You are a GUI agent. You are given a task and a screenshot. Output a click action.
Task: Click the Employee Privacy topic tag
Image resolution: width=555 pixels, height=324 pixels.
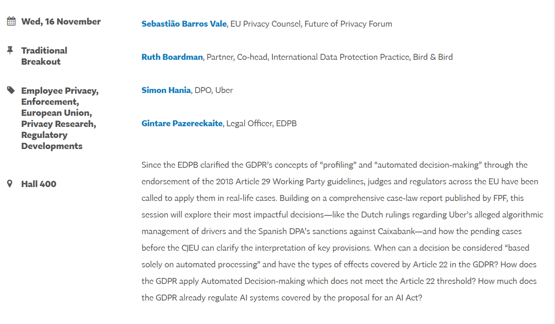(x=59, y=90)
